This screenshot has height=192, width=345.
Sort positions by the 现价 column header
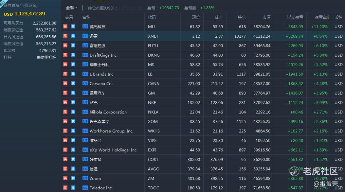(x=196, y=17)
